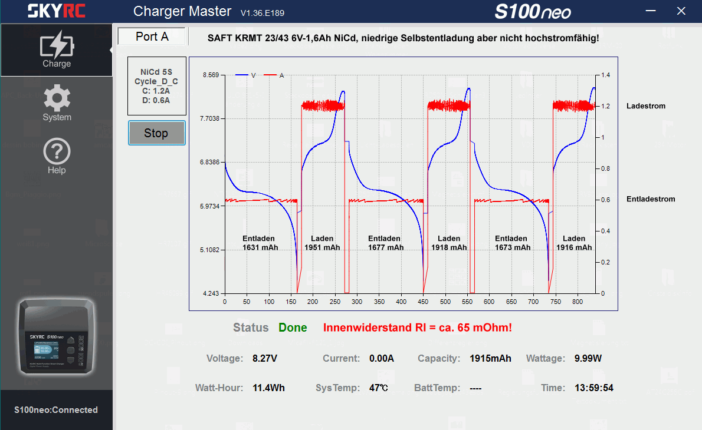Click the Voltage reading 8.27V
The width and height of the screenshot is (702, 430).
click(x=265, y=358)
